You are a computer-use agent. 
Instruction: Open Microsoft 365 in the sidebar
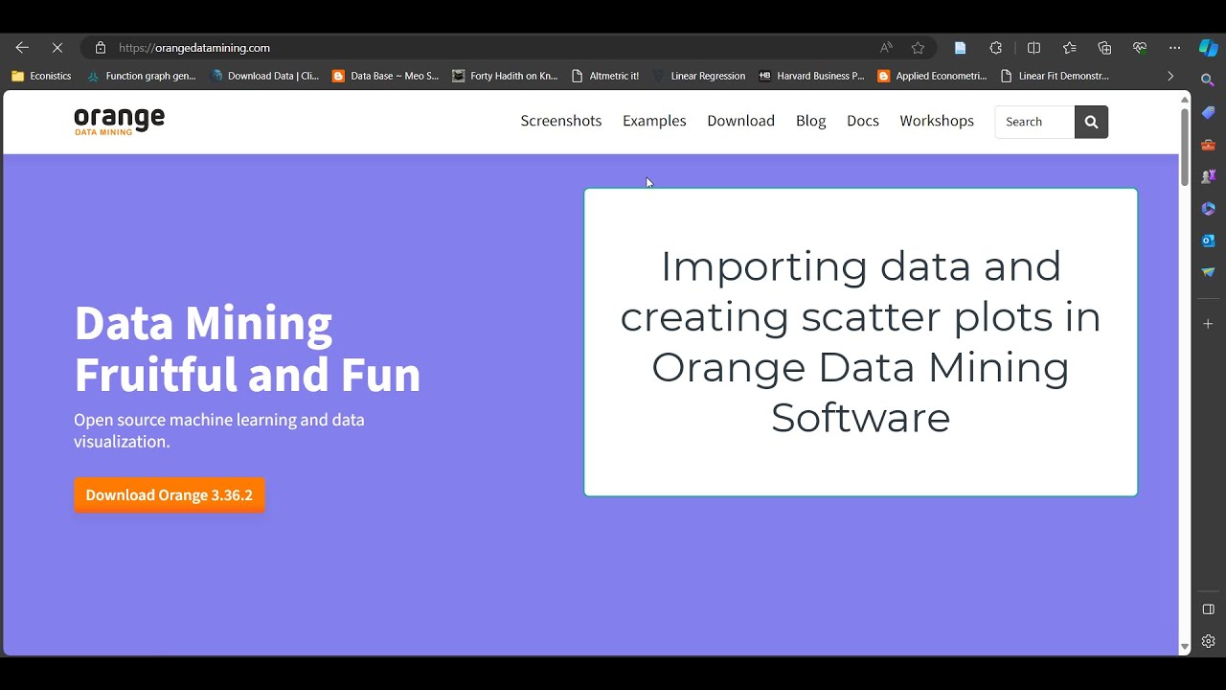(1208, 208)
